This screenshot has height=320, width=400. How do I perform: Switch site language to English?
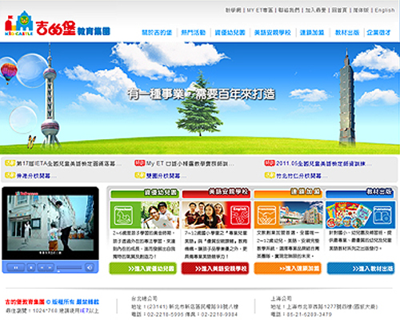pos(385,10)
